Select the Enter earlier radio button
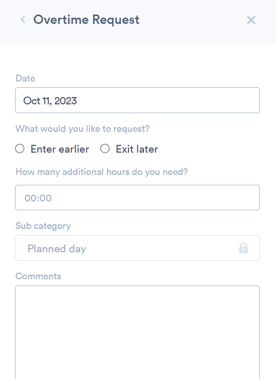 (20, 148)
